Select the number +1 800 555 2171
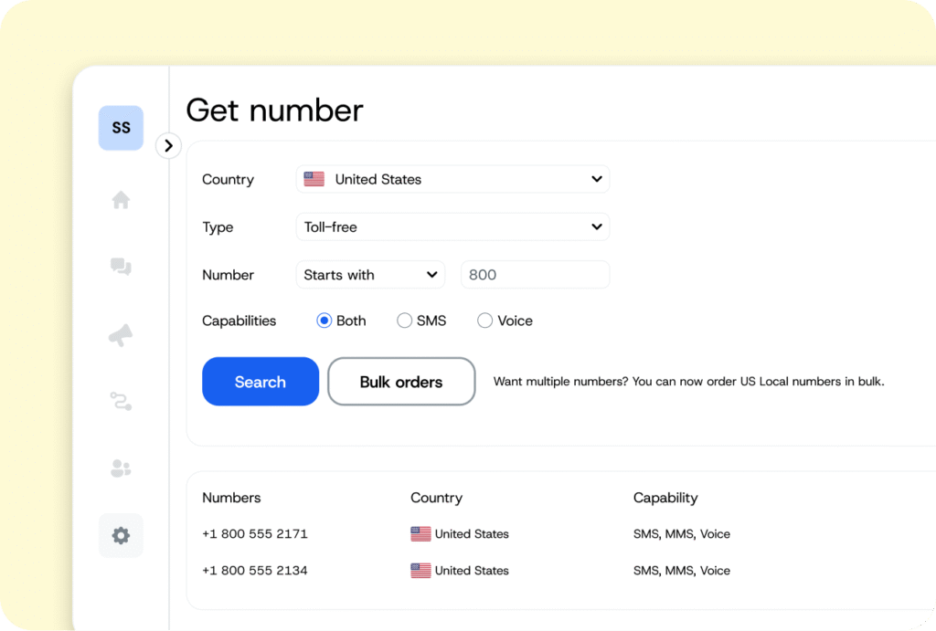936x631 pixels. [x=255, y=534]
